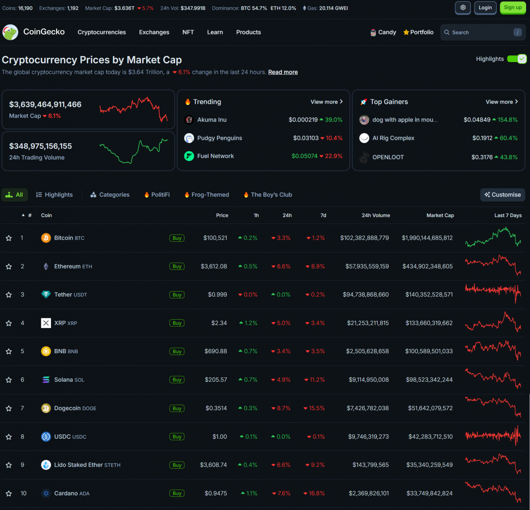530x510 pixels.
Task: Open the Cryptocurrencies navigation menu
Action: pos(102,32)
